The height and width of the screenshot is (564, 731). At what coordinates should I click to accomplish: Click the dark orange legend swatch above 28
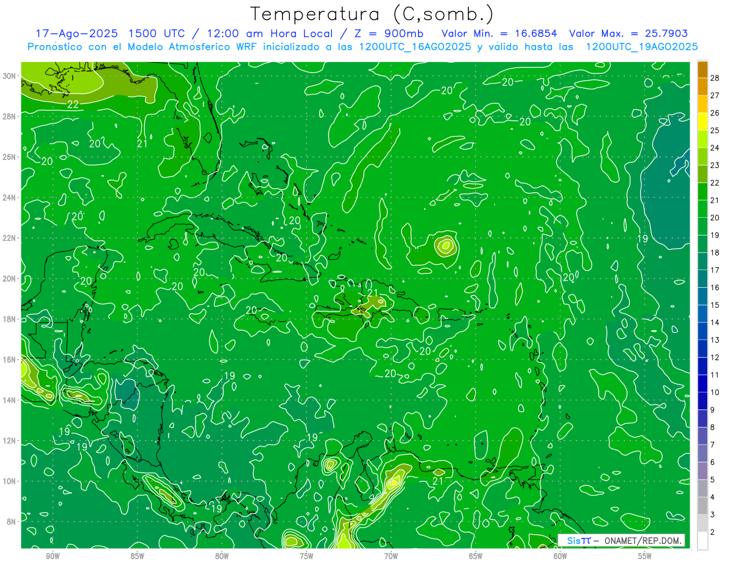tap(702, 69)
